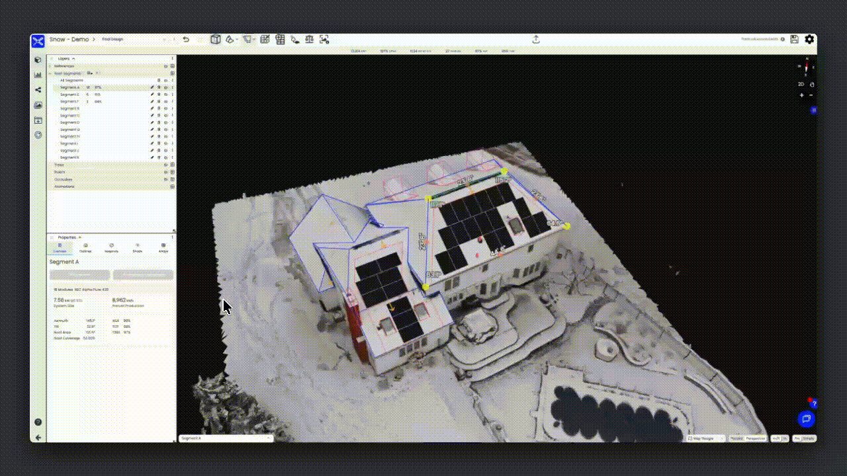This screenshot has height=476, width=847.
Task: Click the undo arrow in the toolbar
Action: point(186,40)
